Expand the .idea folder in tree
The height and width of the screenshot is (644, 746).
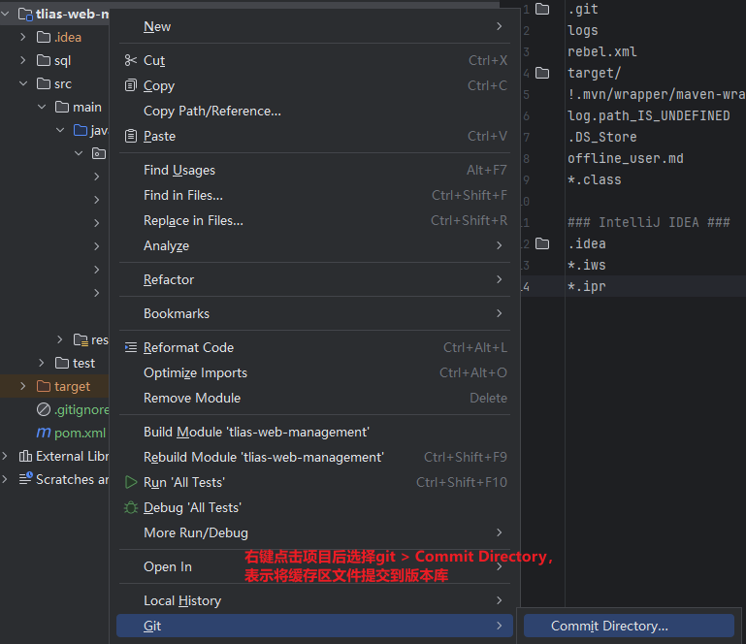pyautogui.click(x=23, y=37)
